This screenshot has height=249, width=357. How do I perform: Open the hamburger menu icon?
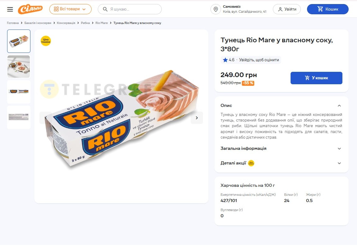click(x=10, y=9)
